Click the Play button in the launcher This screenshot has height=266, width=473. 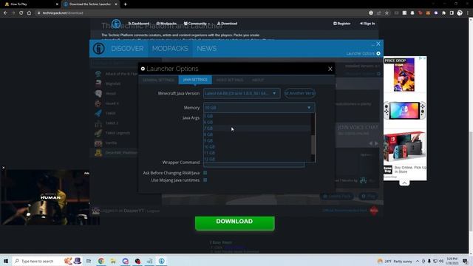368,196
